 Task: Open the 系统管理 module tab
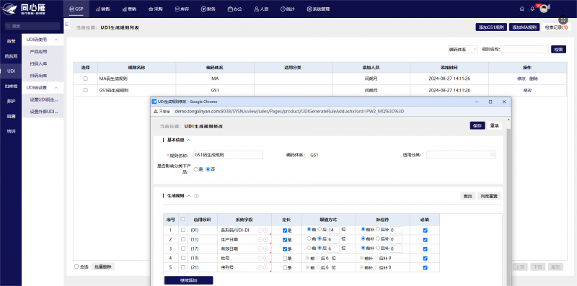318,9
